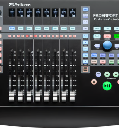Filter mixer by Audio tracks
Viewport: 119px width, 128px height.
86,36
